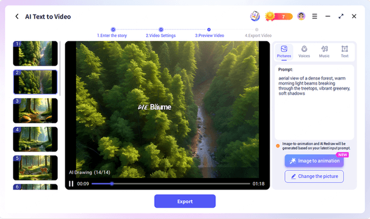Select scene thumbnail 3
The image size is (370, 219).
(35, 111)
